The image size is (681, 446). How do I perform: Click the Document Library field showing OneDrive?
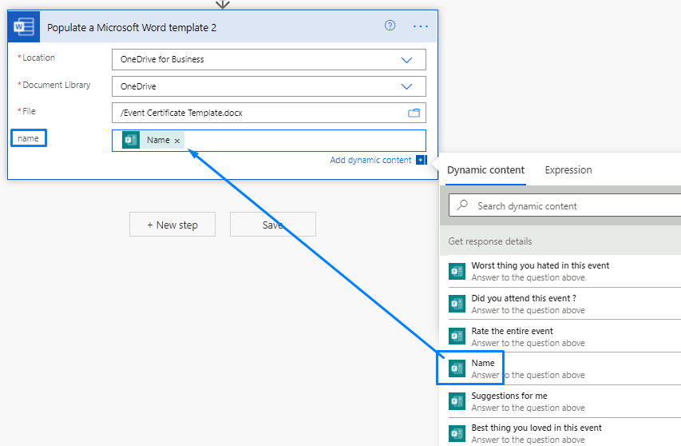click(269, 86)
